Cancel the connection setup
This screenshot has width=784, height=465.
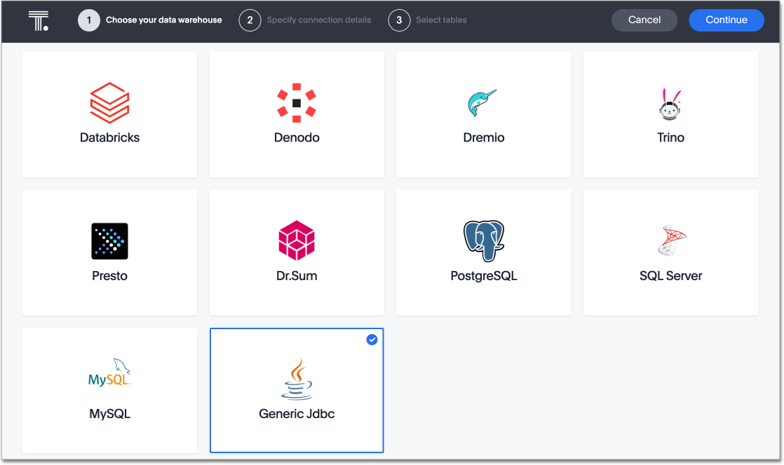pos(644,20)
